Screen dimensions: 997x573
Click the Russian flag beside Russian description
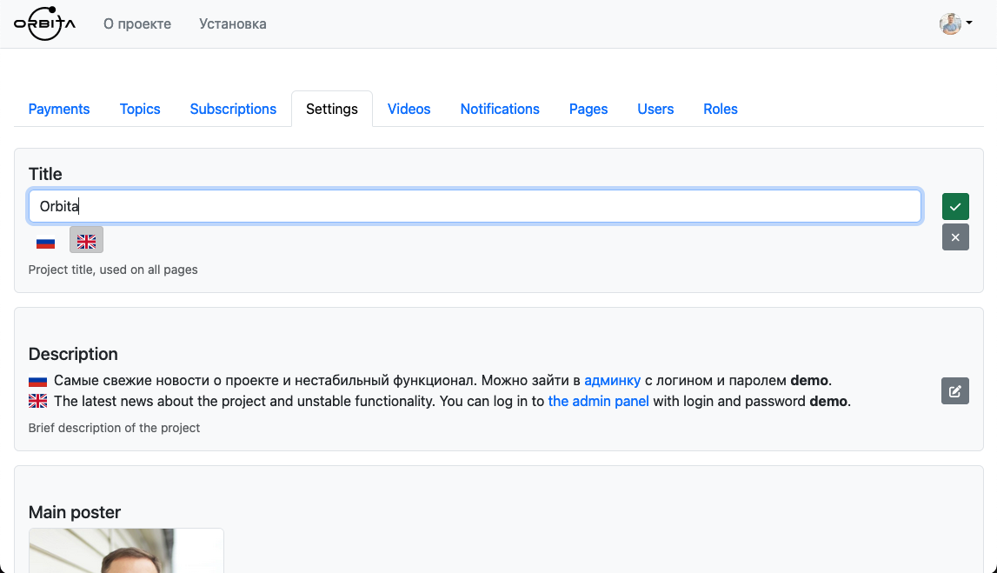pos(38,381)
